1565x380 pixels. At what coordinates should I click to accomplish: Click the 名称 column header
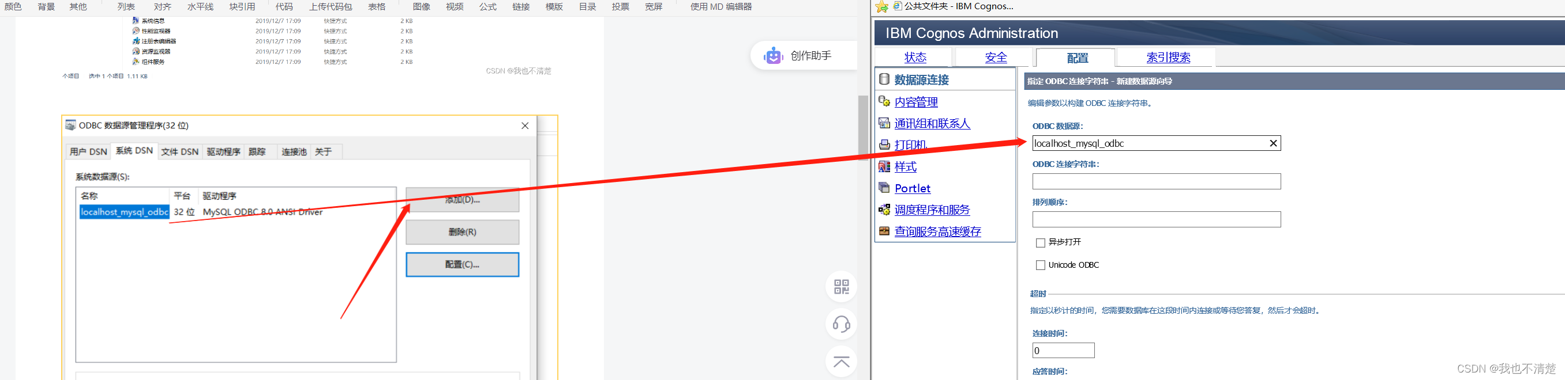pyautogui.click(x=89, y=196)
